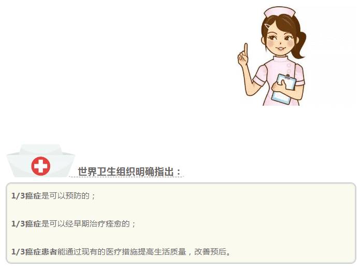Image resolution: width=362 pixels, height=270 pixels.
Task: Click the hair clip on nurse's hair
Action: coord(268,25)
